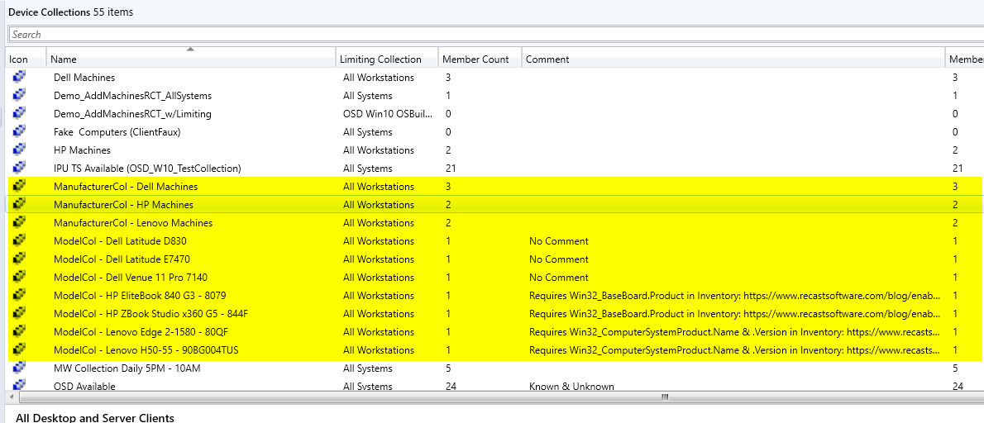Select ManufacturerCol - Lenovo Machines name
The height and width of the screenshot is (423, 984).
133,223
